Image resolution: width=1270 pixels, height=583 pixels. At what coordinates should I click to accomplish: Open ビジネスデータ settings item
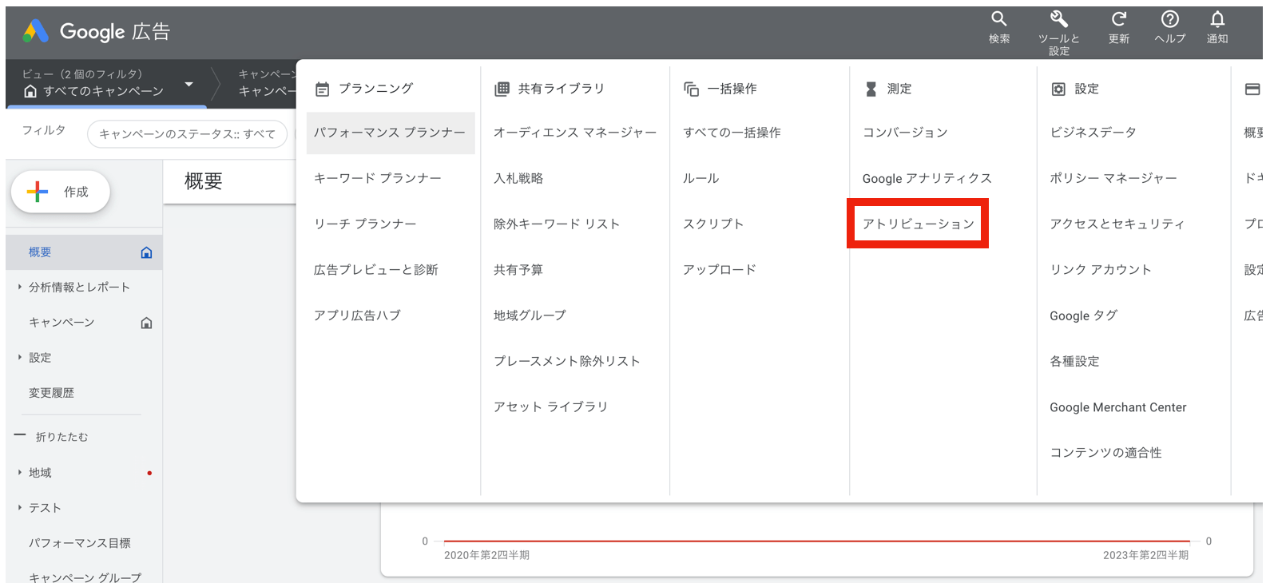pos(1093,133)
